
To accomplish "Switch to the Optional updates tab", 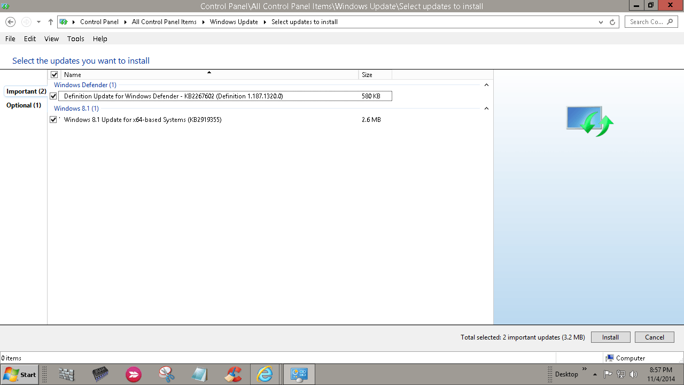I will coord(24,105).
